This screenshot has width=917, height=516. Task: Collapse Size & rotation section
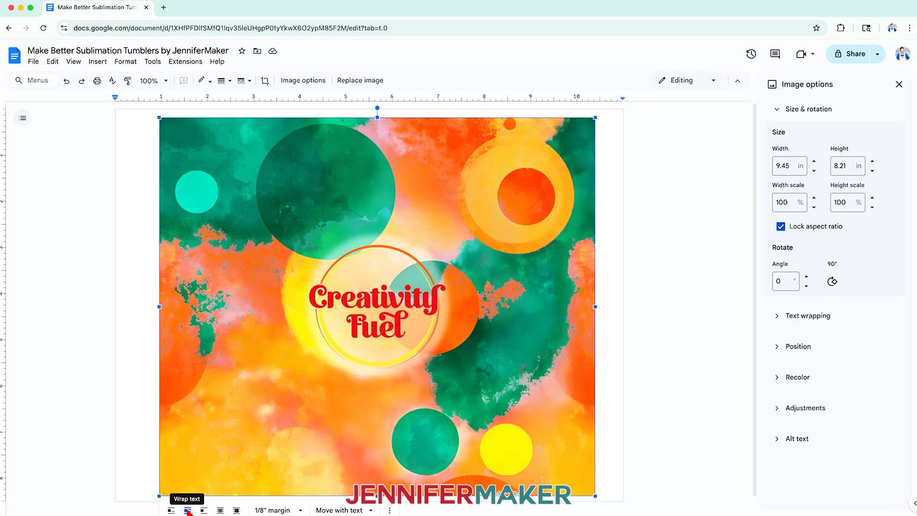(x=777, y=109)
